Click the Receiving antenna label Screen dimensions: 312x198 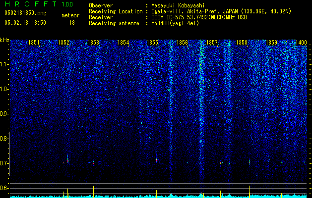[x=114, y=23]
